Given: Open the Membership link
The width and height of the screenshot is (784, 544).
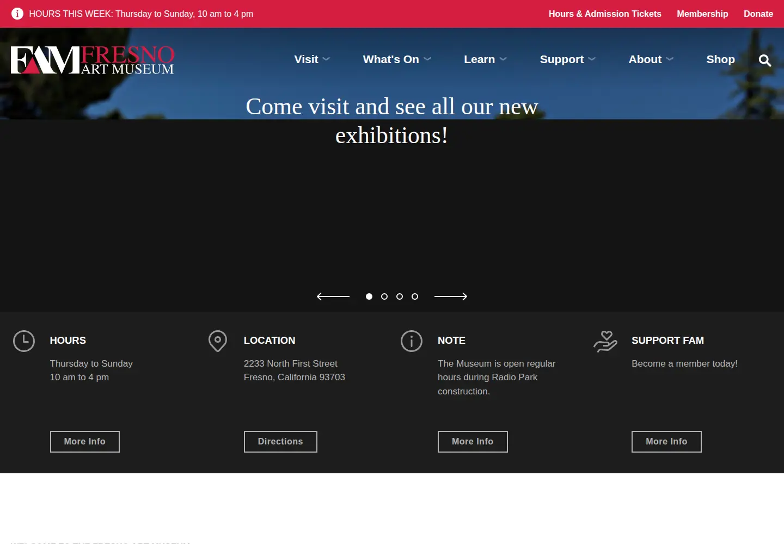Looking at the screenshot, I should (x=702, y=14).
